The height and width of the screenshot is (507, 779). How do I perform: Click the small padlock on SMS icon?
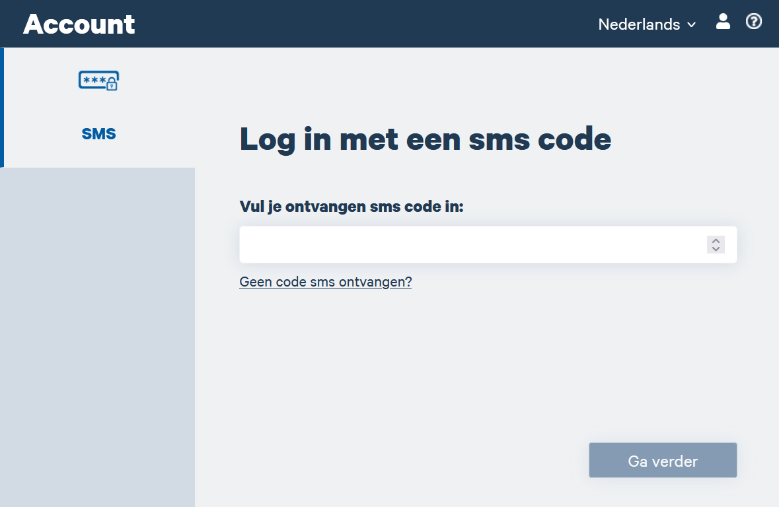coord(112,84)
